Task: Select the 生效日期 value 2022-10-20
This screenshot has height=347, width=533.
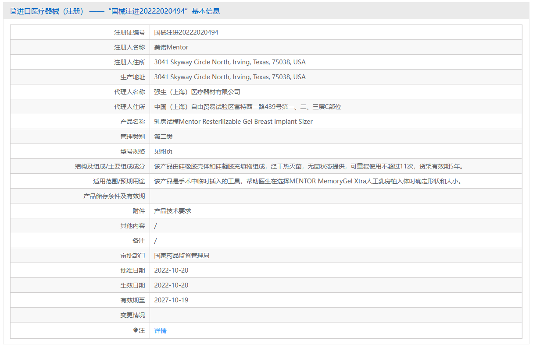Action: pyautogui.click(x=172, y=285)
